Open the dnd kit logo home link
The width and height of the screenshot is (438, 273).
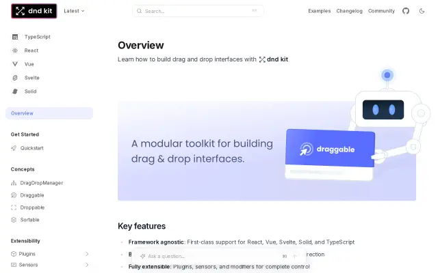(34, 11)
